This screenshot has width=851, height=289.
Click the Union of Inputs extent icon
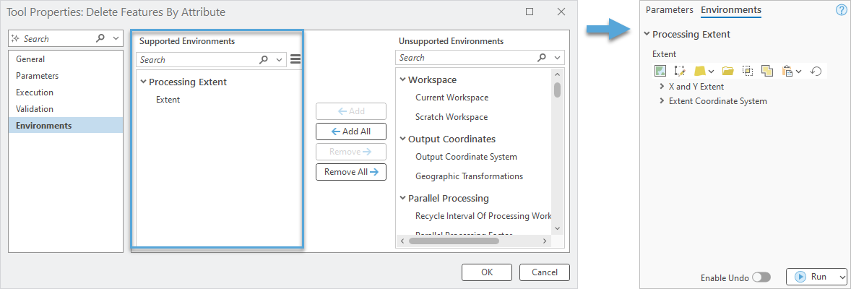click(767, 71)
